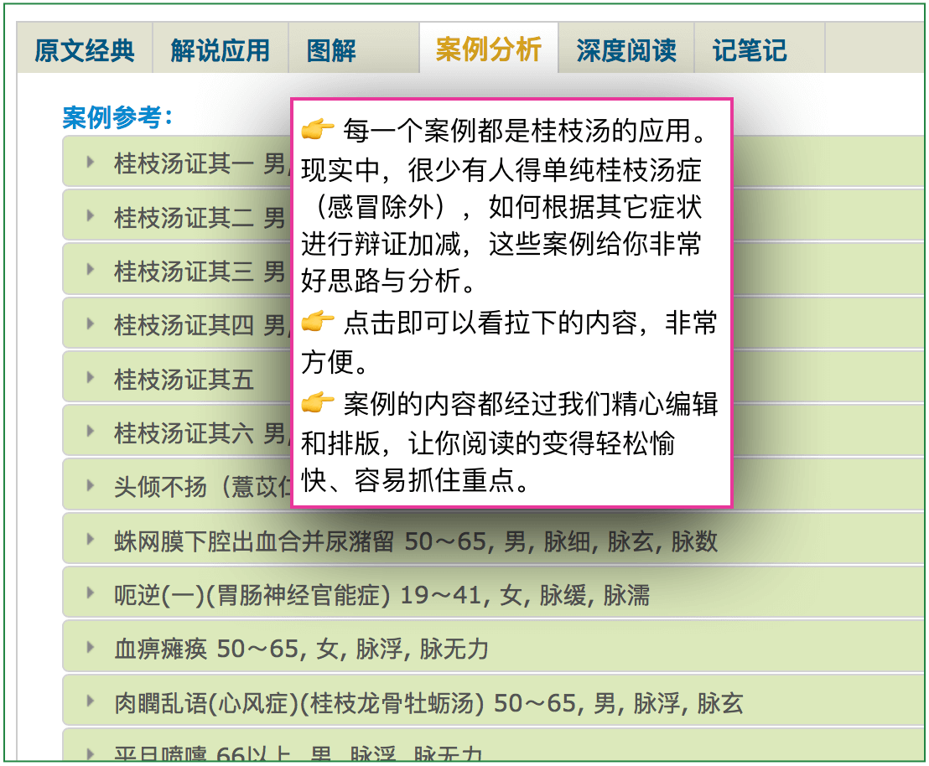The width and height of the screenshot is (929, 766).
Task: Open the 呃逆(一)(胃肠神经官能症) case entry
Action: click(381, 595)
